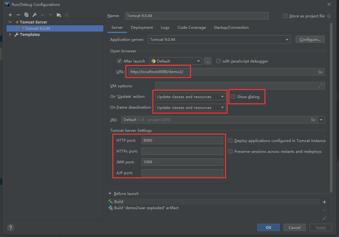Viewport: 339px width, 237px height.
Task: Click the Apply button
Action: point(320,227)
